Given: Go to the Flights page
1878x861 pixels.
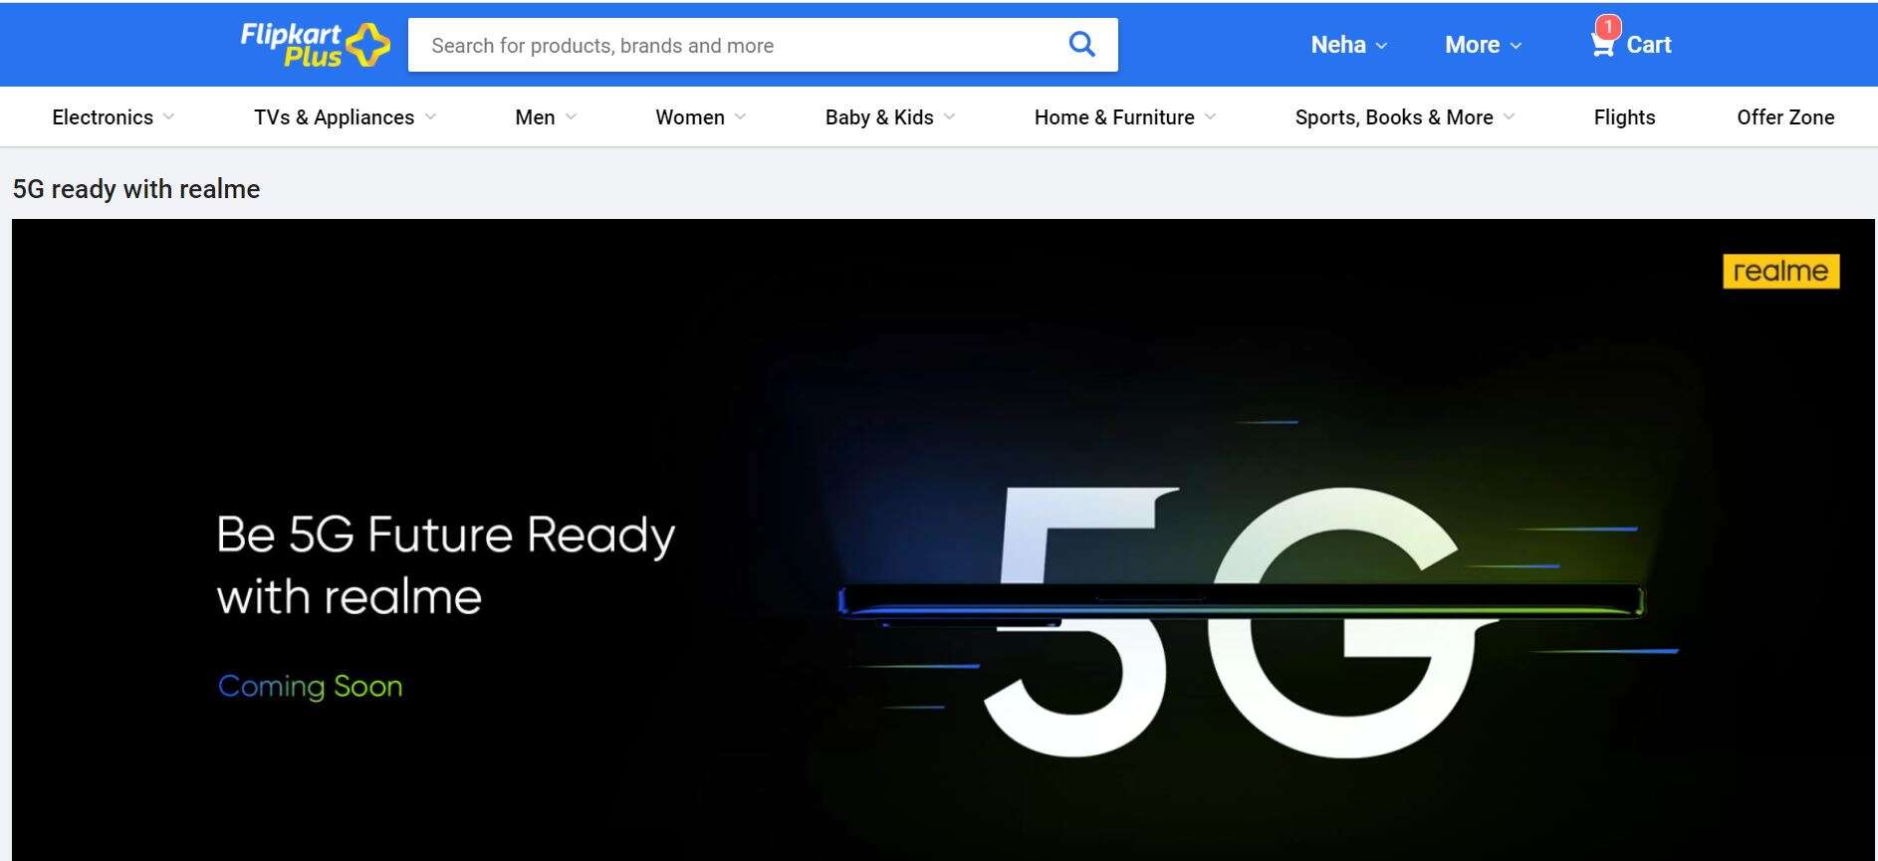Looking at the screenshot, I should (1624, 117).
